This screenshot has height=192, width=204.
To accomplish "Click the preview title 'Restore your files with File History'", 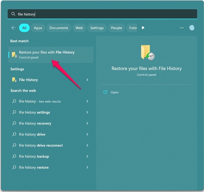I will [x=147, y=68].
